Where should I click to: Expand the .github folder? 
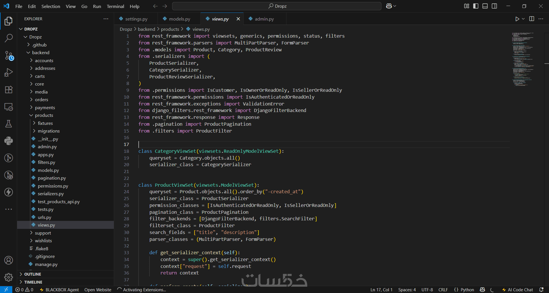(x=65, y=45)
